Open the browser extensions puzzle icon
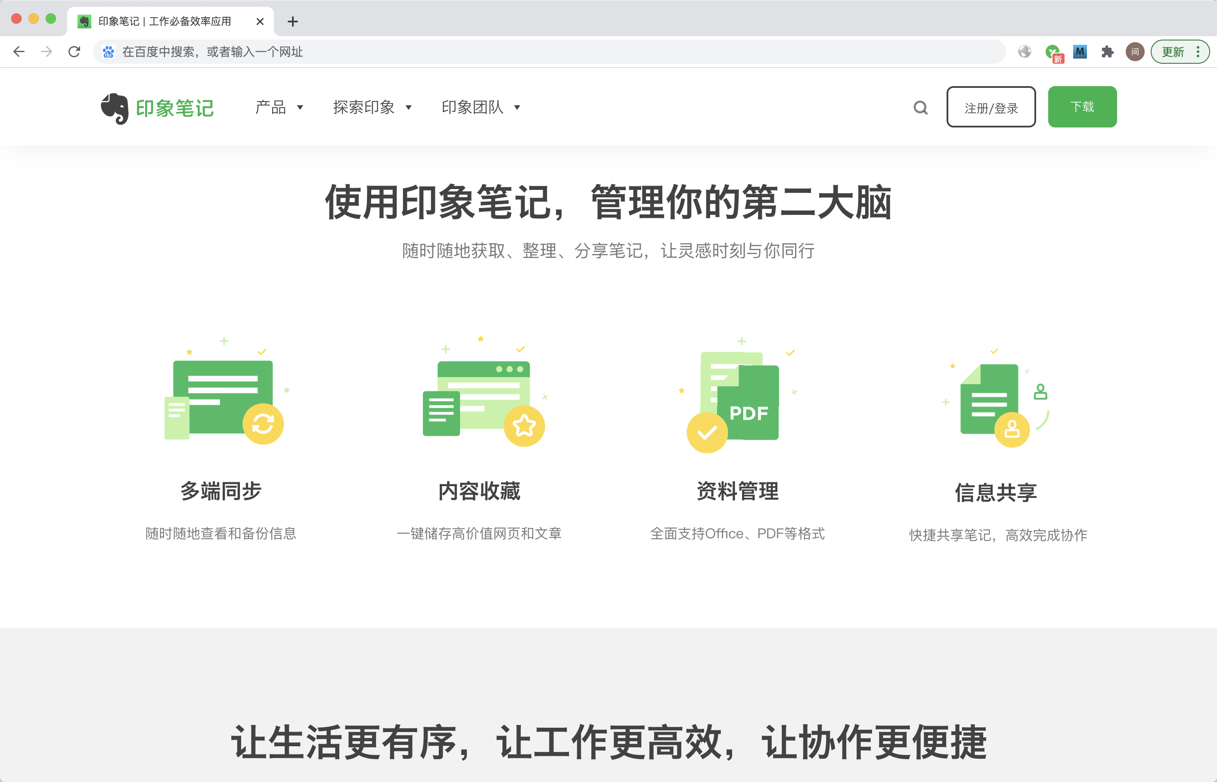The width and height of the screenshot is (1217, 782). [1107, 52]
